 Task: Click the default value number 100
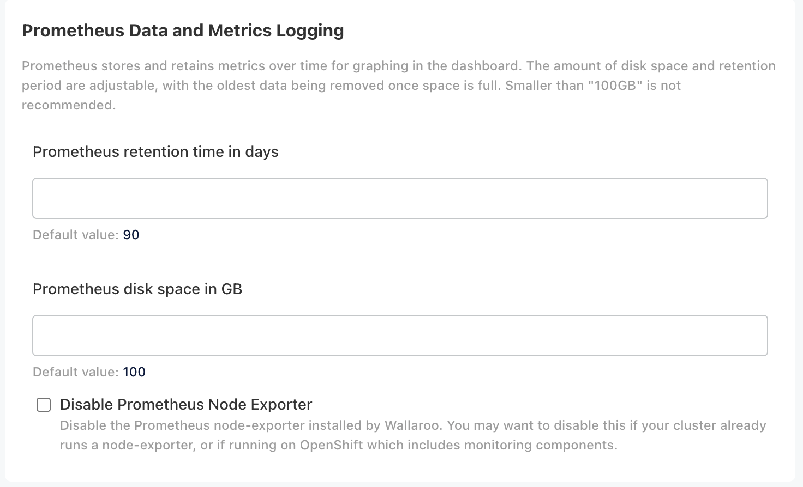[134, 372]
